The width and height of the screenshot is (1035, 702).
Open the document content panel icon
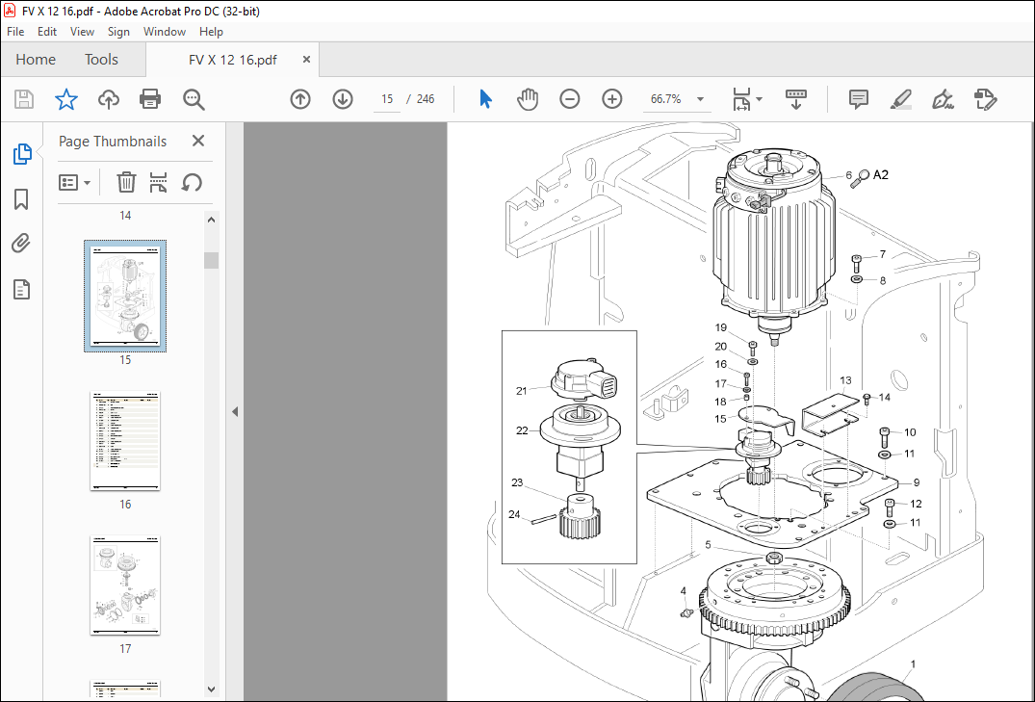(21, 289)
